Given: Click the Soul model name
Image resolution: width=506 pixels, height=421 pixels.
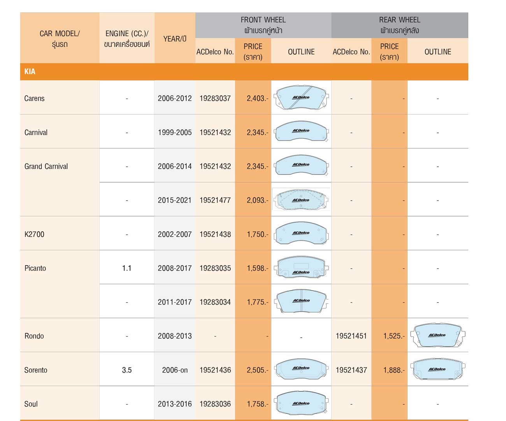Looking at the screenshot, I should point(31,404).
